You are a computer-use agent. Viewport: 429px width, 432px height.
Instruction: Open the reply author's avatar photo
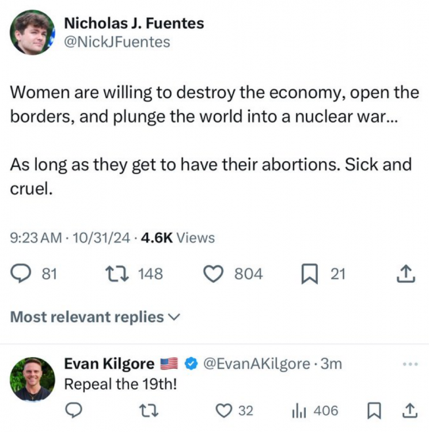click(x=32, y=378)
